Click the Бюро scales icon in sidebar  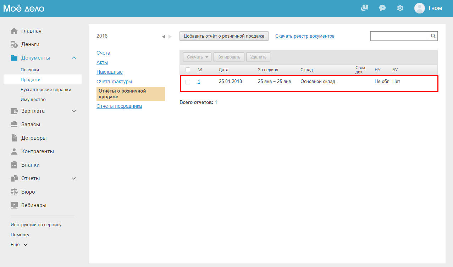(14, 192)
